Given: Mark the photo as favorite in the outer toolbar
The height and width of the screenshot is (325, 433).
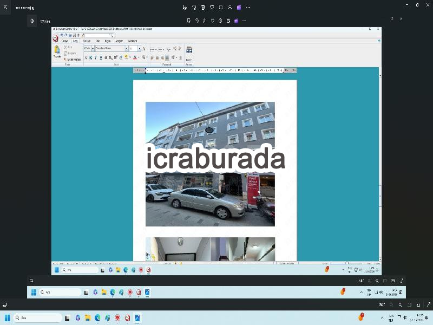Looking at the screenshot, I should tap(212, 8).
